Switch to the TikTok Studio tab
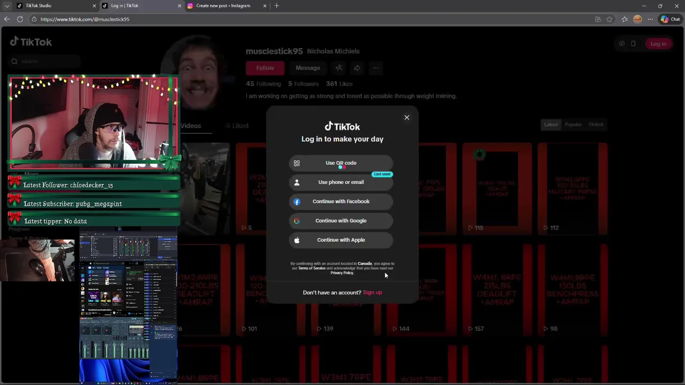Viewport: 685px width, 385px height. 56,6
